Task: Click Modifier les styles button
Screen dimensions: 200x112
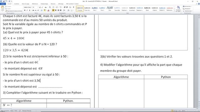Action: (x=178, y=9)
